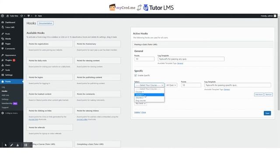Screen dimensions: 280x157
Task: Open the No limit dropdown
Action: tap(140, 104)
